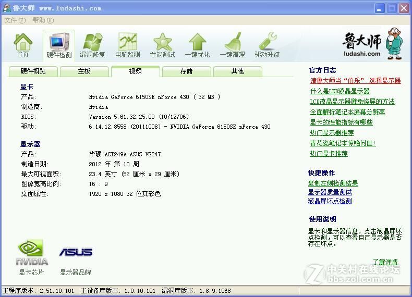Open link 全面解析笔记本屏幕分辨率
Image resolution: width=412 pixels, height=297 pixels.
point(348,112)
